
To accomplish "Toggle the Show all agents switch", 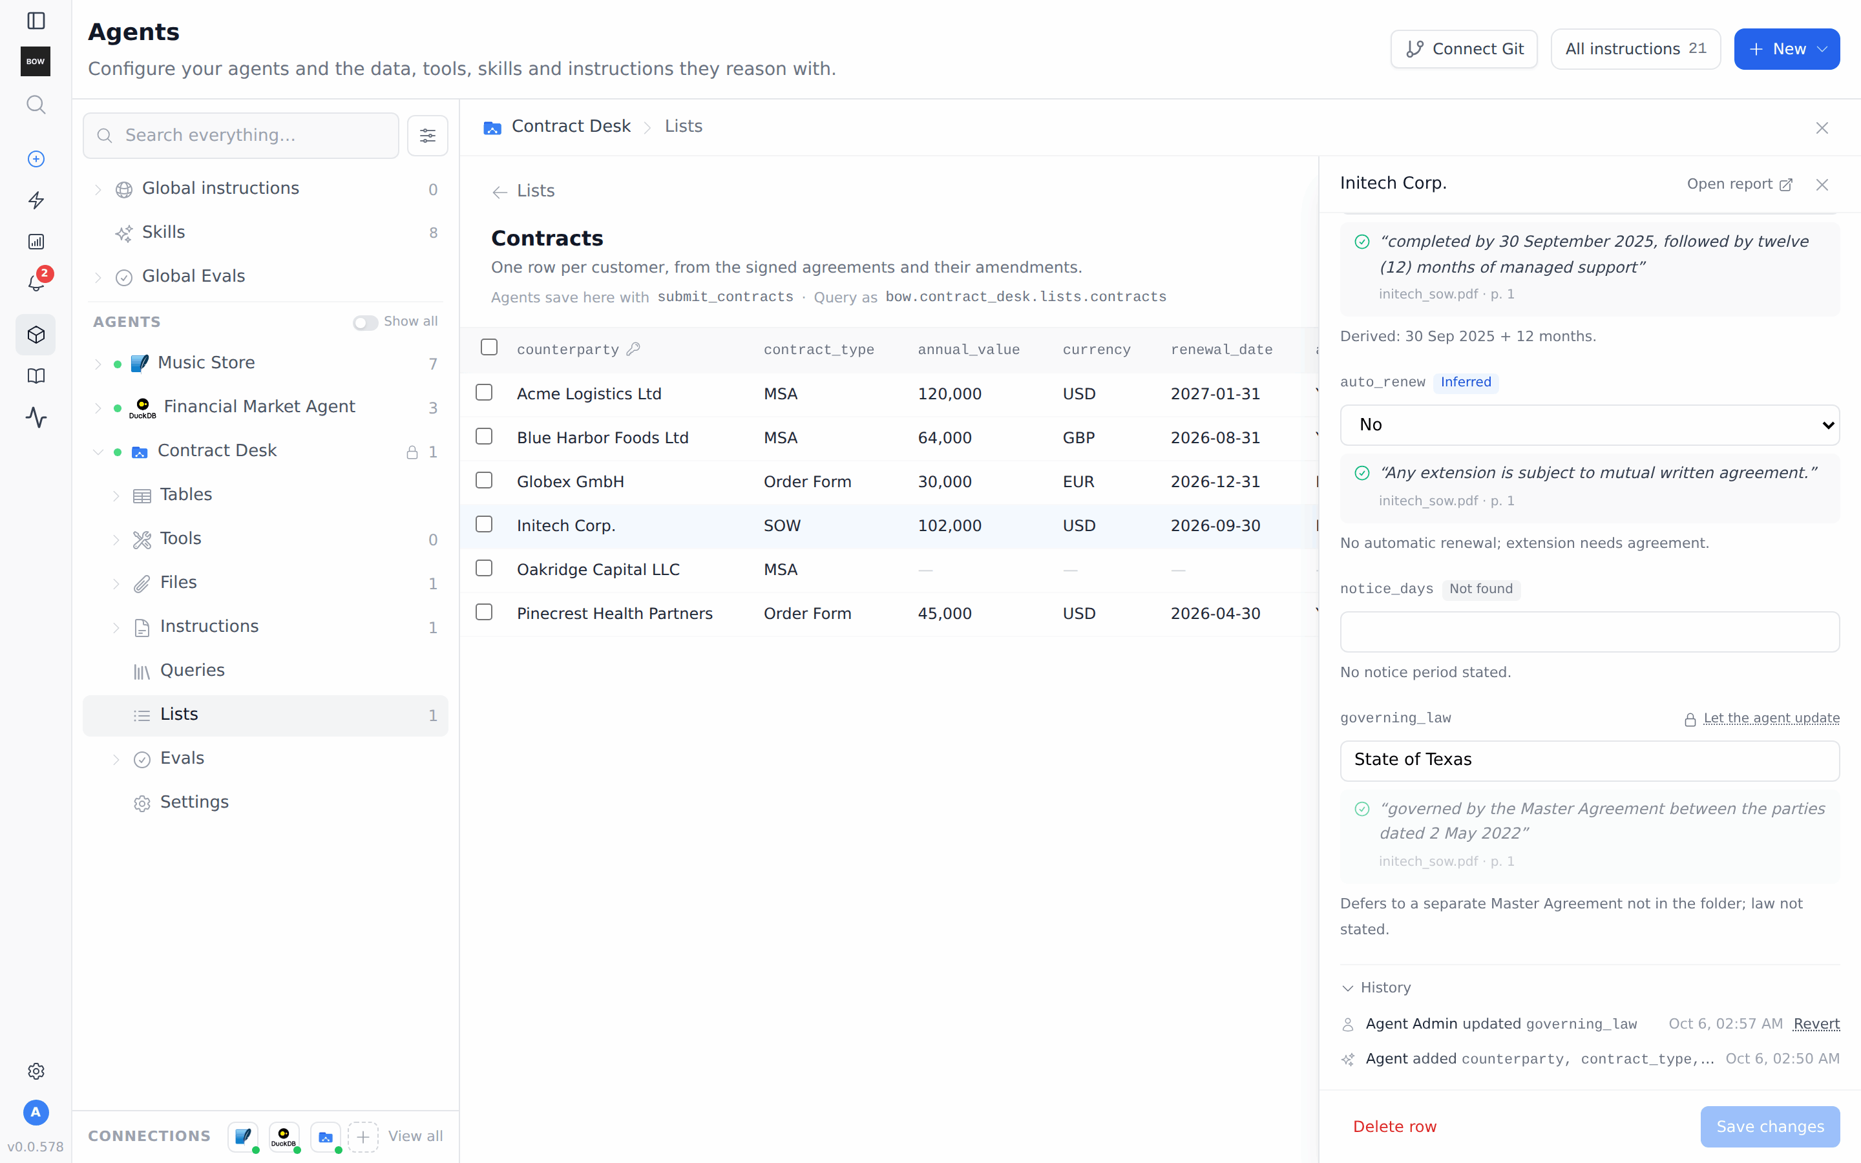I will (364, 322).
